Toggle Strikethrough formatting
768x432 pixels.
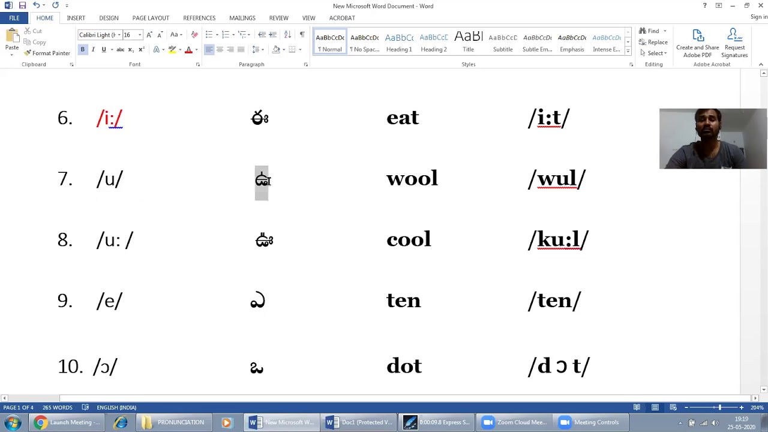(x=120, y=49)
